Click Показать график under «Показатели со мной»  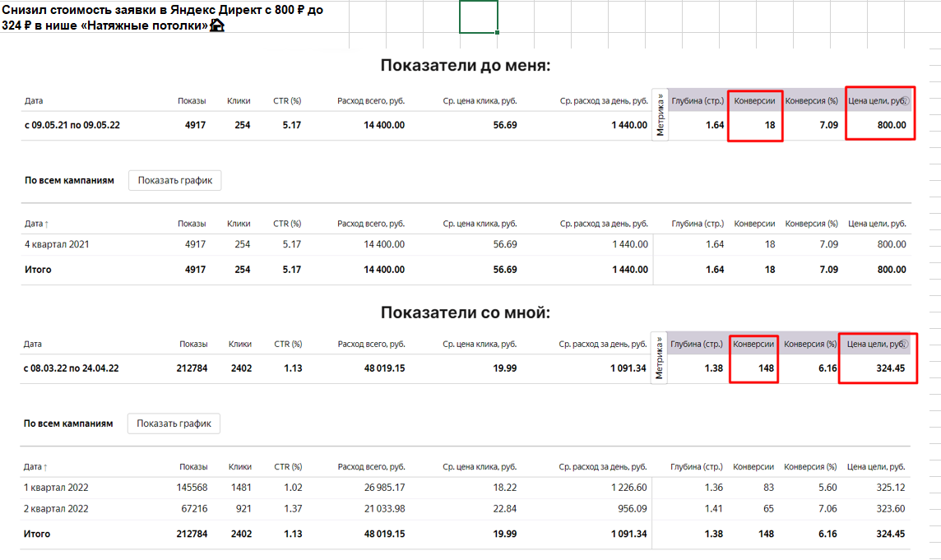click(174, 423)
